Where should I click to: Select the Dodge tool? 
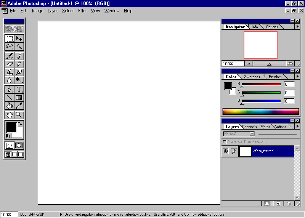point(19,80)
